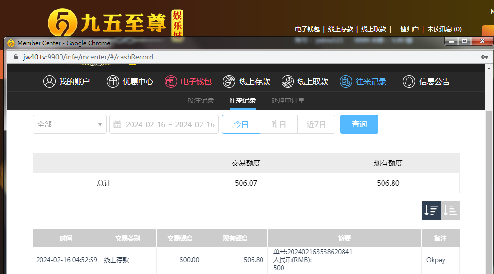Viewport: 494px width, 274px height.
Task: Click the online deposit coin icon
Action: pyautogui.click(x=229, y=81)
